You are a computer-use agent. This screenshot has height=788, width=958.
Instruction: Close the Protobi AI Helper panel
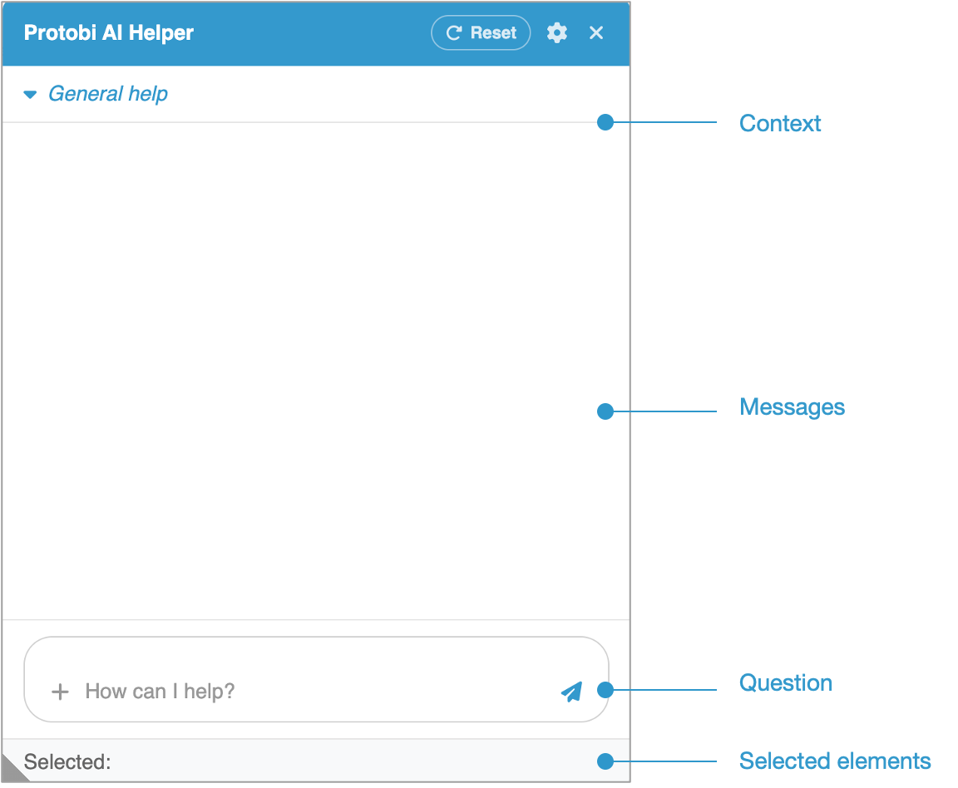pyautogui.click(x=596, y=33)
